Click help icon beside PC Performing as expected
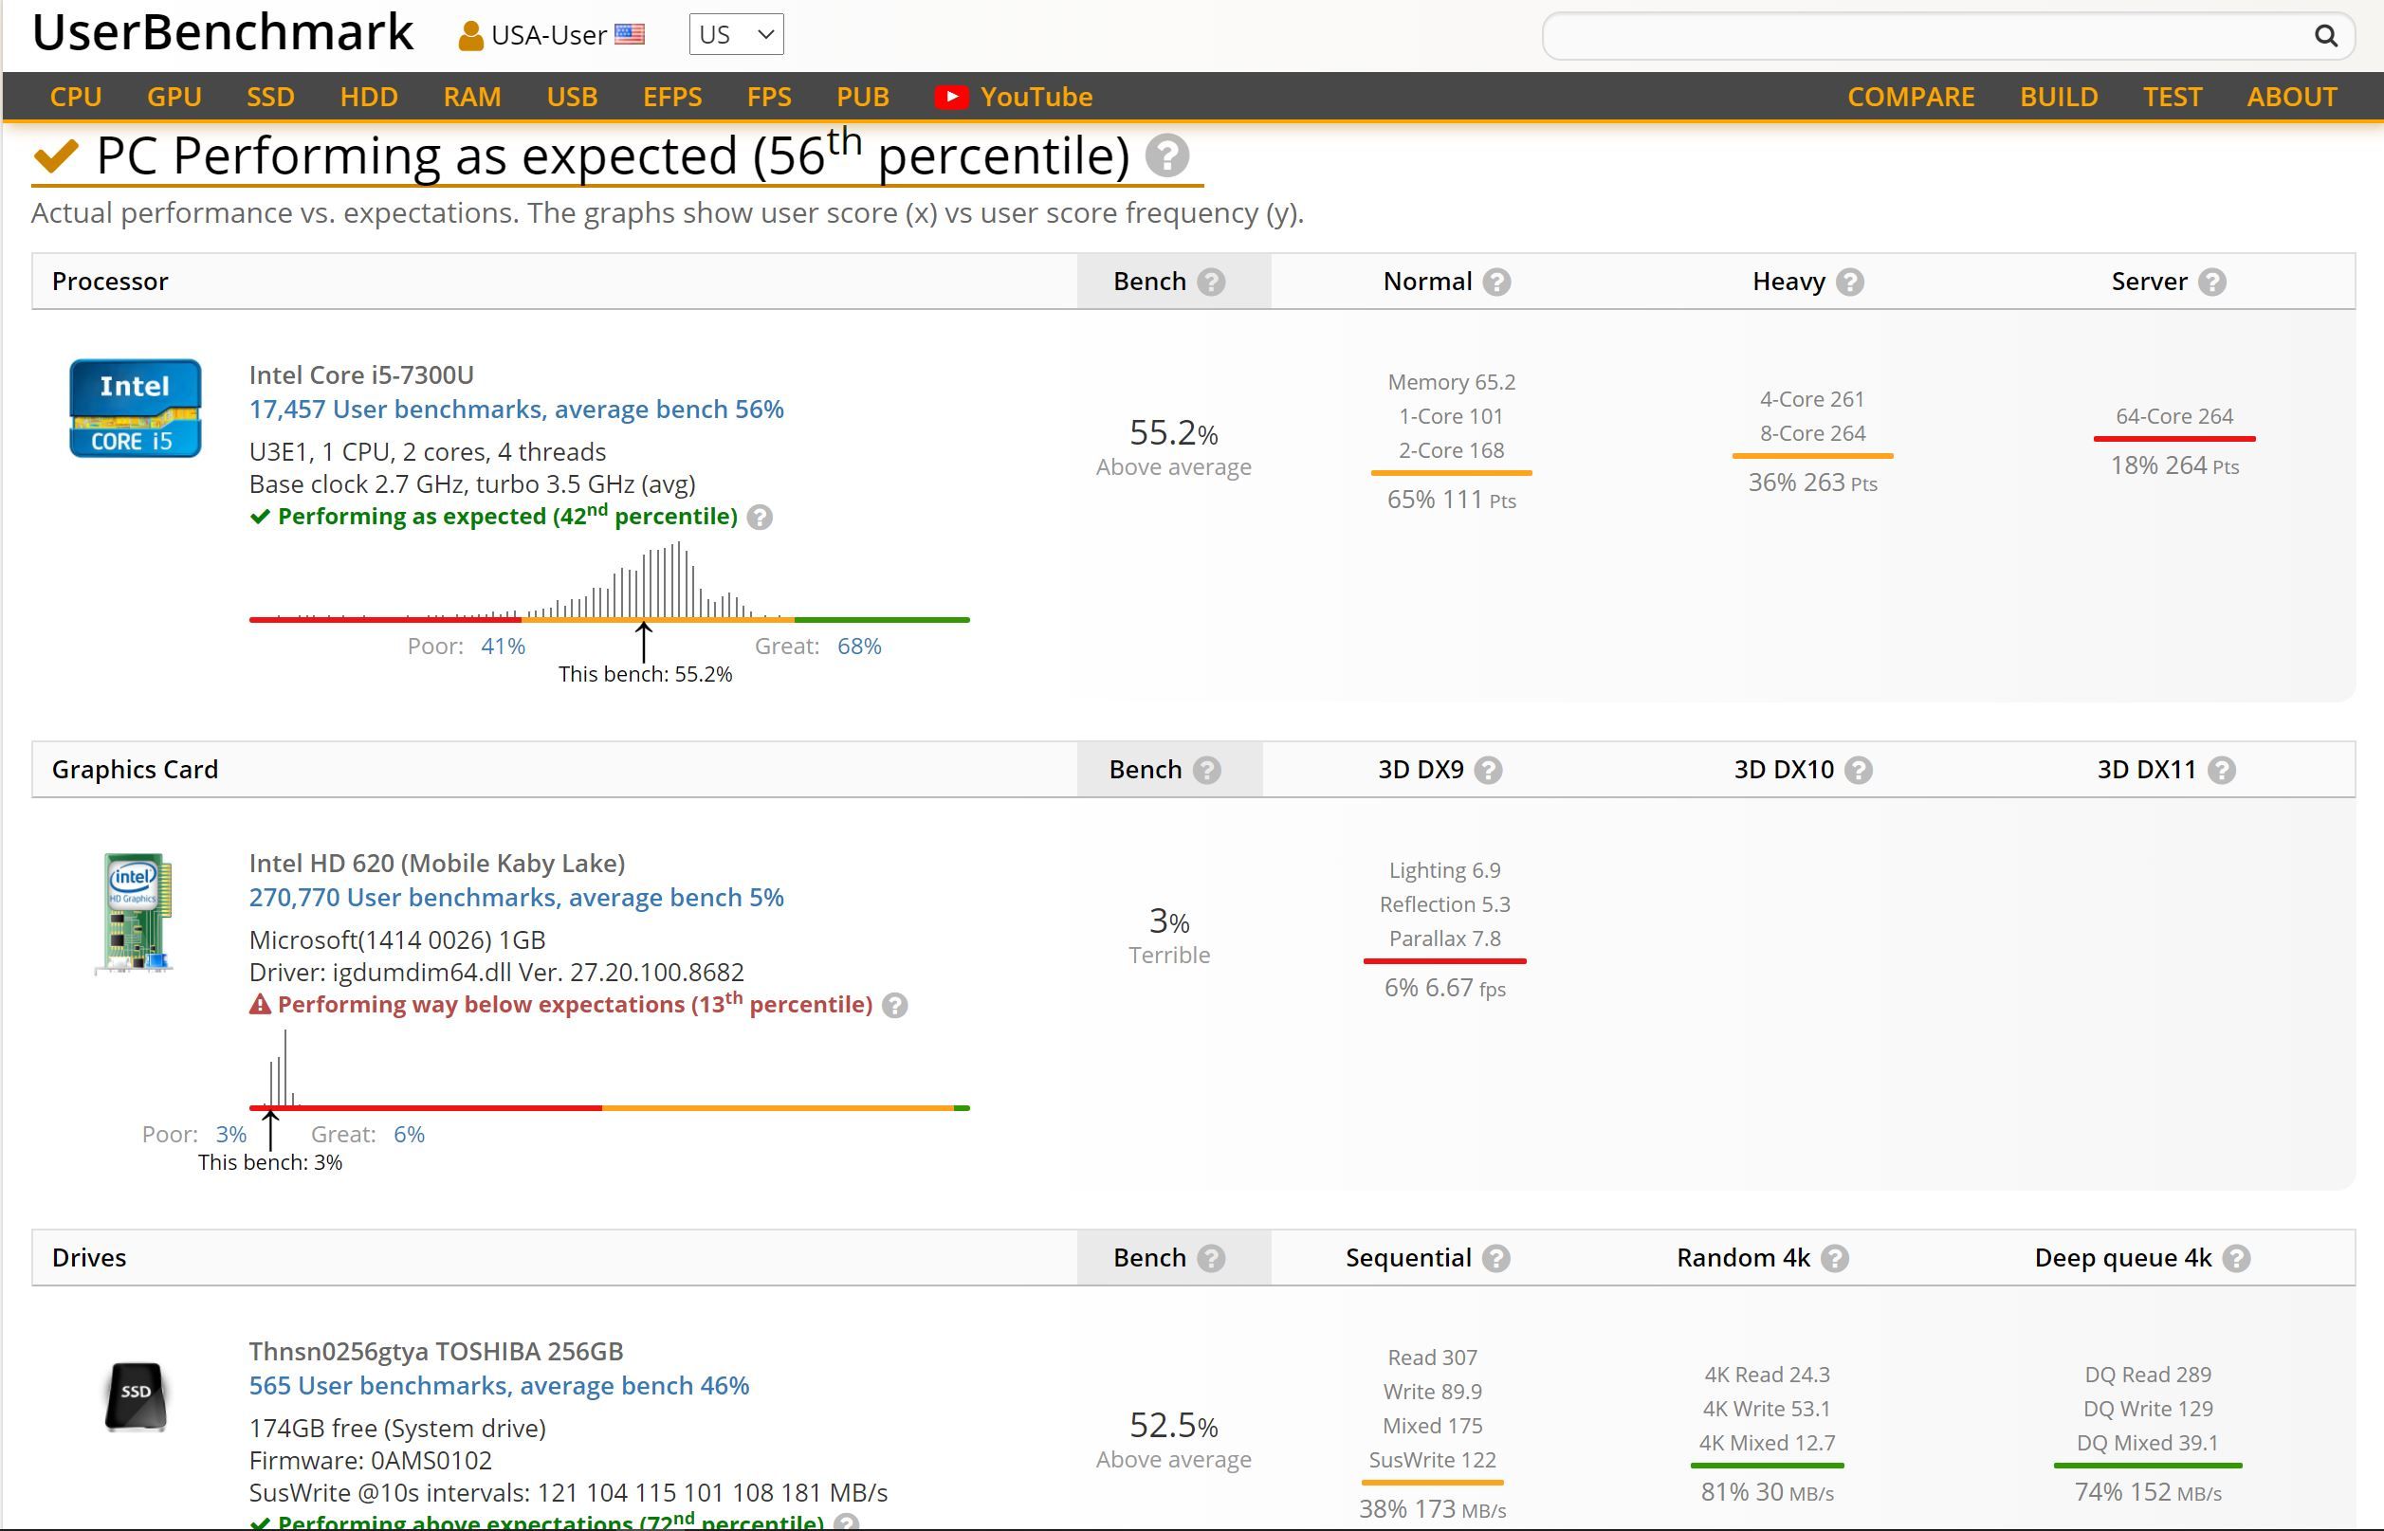Viewport: 2384px width, 1531px height. point(1167,156)
